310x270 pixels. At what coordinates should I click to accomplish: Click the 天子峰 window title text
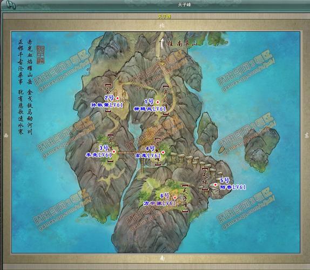pyautogui.click(x=184, y=4)
